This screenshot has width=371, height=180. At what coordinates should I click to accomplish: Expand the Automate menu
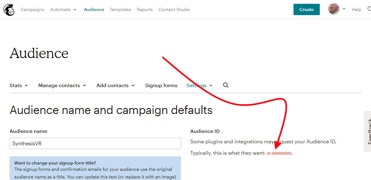(x=63, y=10)
